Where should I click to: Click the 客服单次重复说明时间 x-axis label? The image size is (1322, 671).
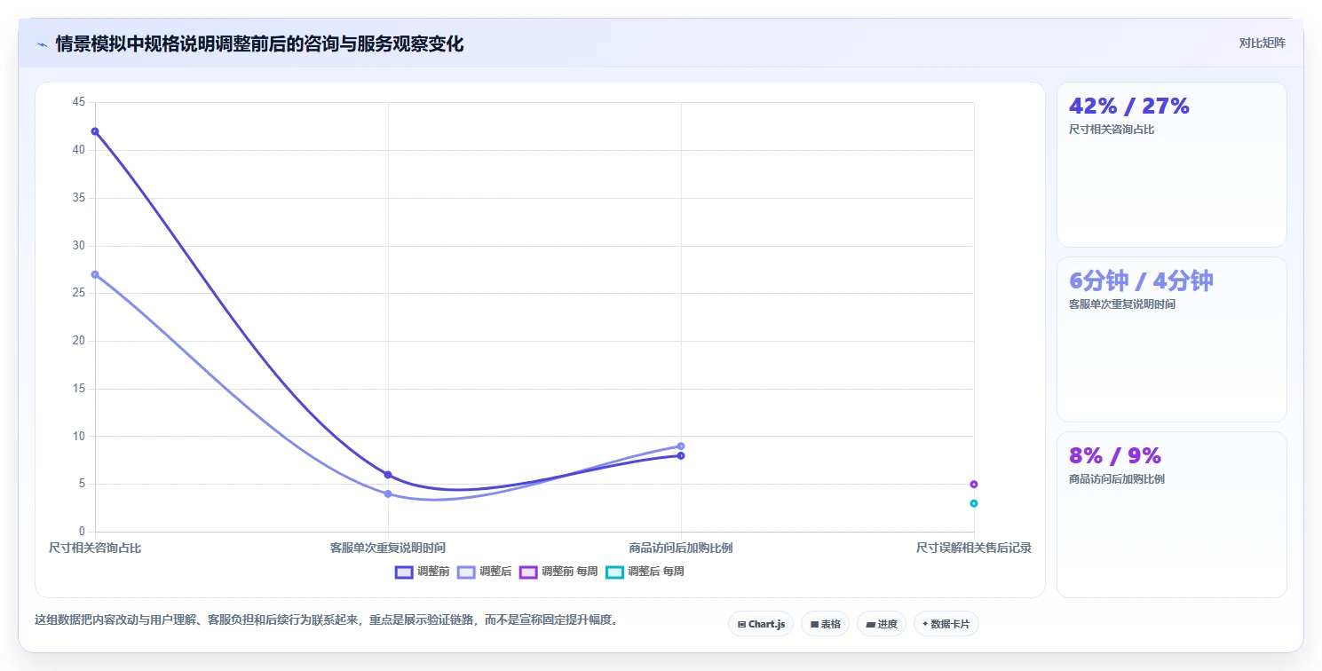(x=388, y=548)
